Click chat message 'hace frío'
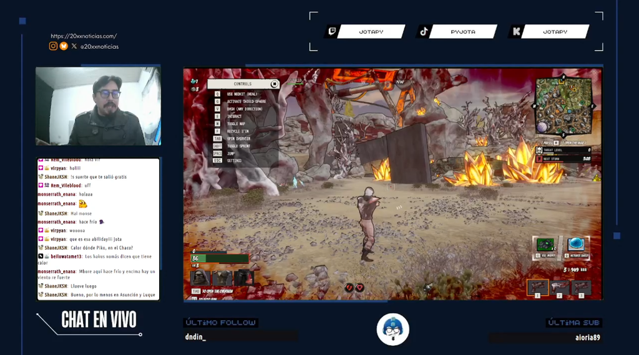The width and height of the screenshot is (639, 355). 88,222
